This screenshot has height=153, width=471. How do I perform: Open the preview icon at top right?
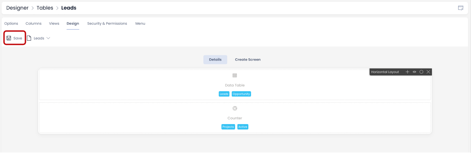pyautogui.click(x=461, y=8)
